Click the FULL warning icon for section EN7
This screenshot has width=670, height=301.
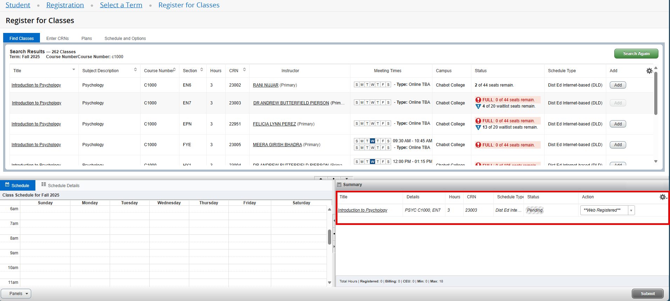pos(478,100)
